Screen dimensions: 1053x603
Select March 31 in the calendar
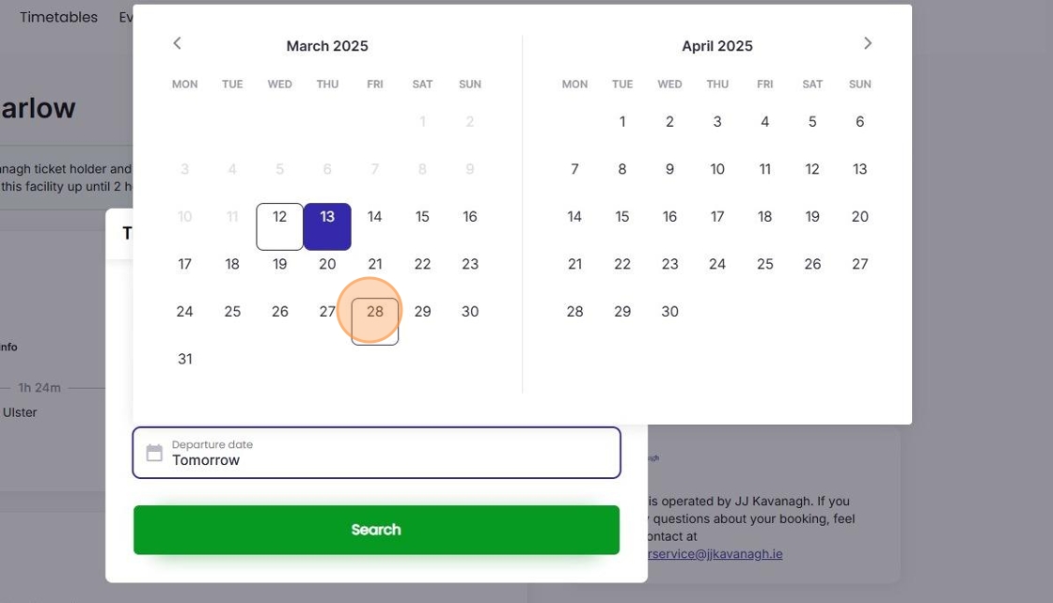point(184,359)
